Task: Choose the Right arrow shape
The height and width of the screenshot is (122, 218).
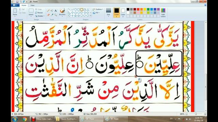Action: [x=82, y=13]
